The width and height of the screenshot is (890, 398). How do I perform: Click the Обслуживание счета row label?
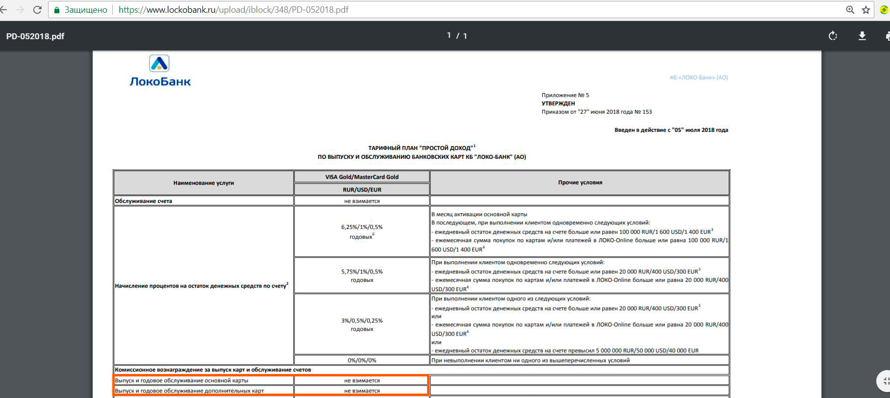coord(143,201)
